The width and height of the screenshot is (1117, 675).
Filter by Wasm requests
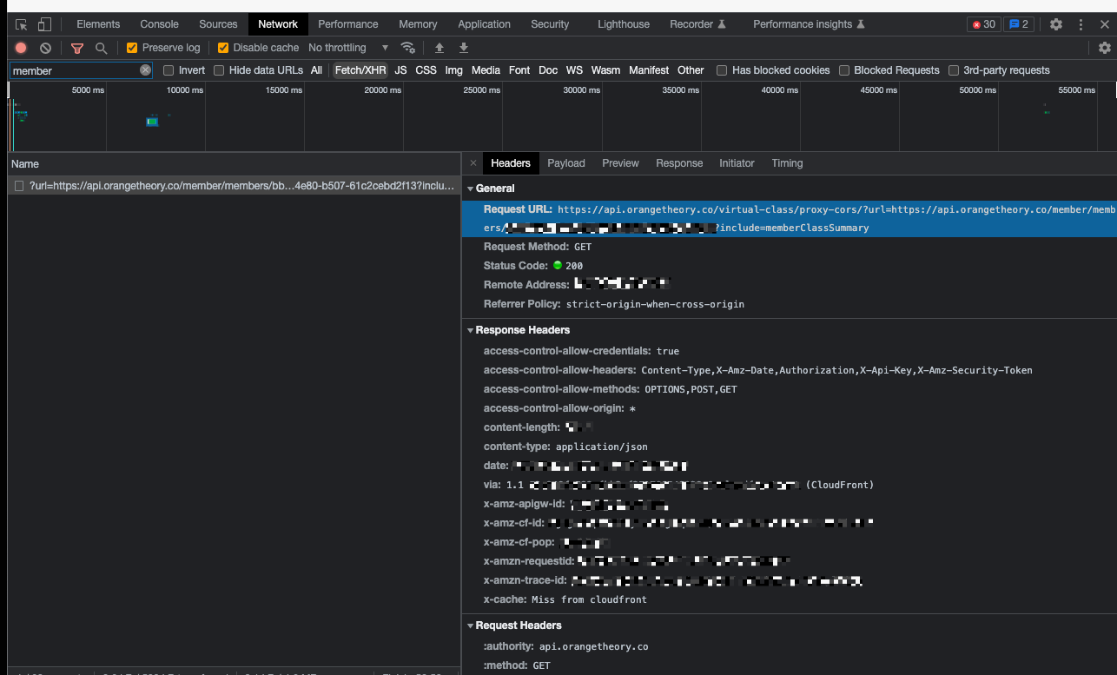605,70
